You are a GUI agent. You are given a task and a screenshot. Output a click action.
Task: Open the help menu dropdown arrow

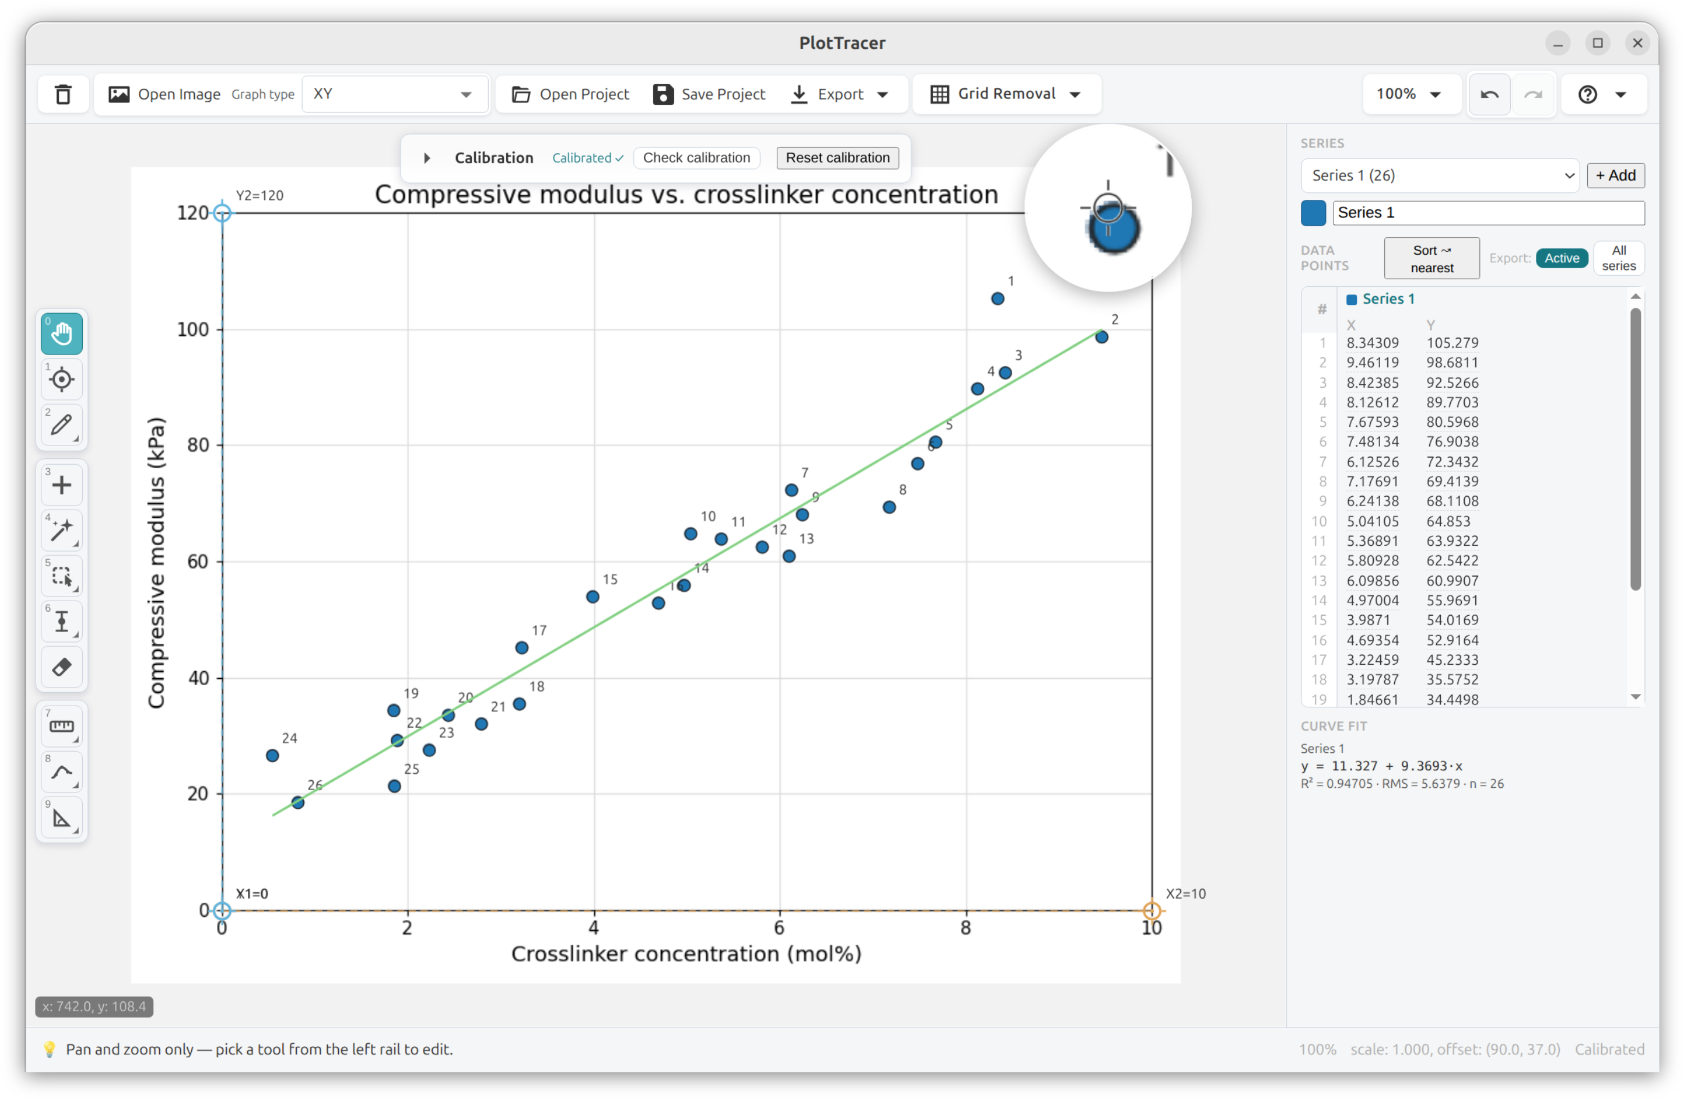1621,95
